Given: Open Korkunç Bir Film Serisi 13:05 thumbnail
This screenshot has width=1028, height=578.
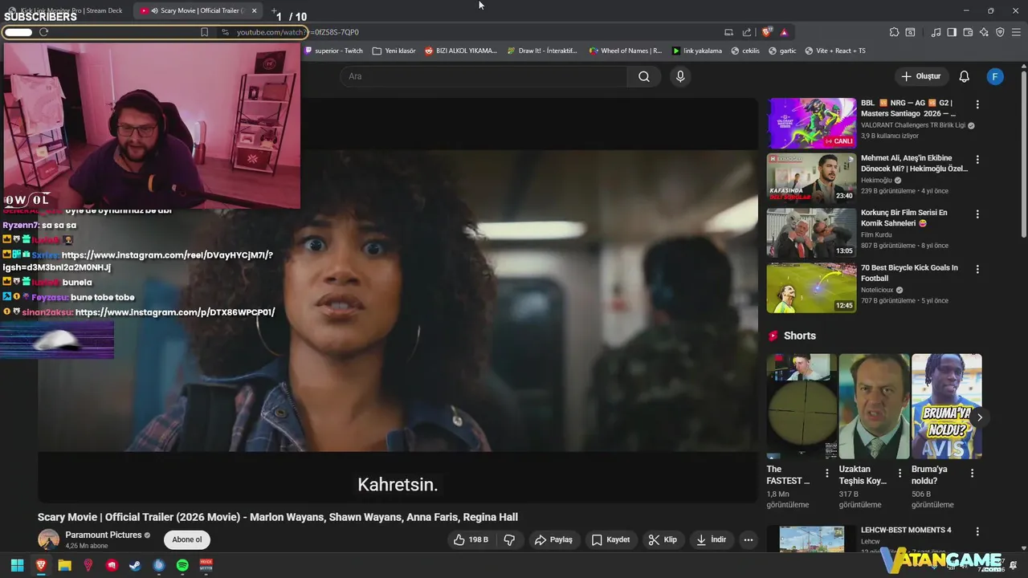Looking at the screenshot, I should (x=811, y=233).
